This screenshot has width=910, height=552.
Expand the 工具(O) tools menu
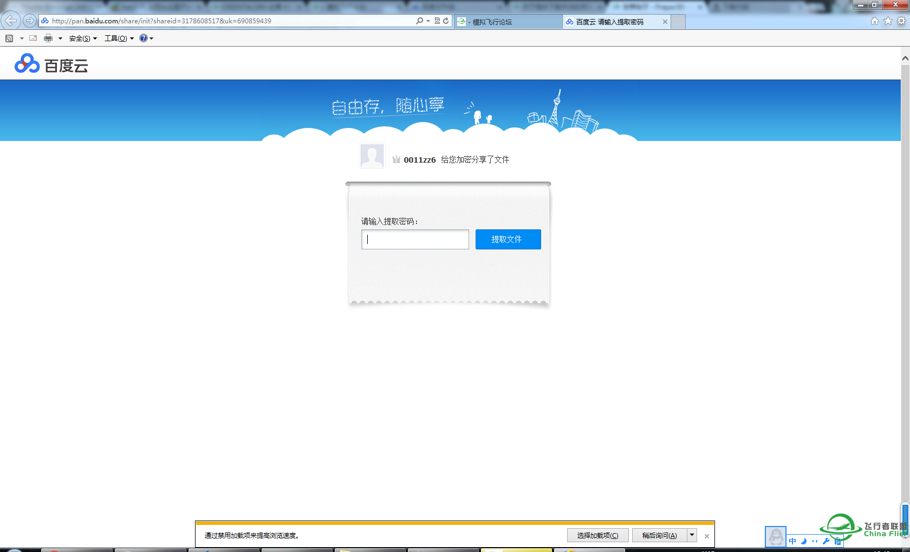(119, 38)
